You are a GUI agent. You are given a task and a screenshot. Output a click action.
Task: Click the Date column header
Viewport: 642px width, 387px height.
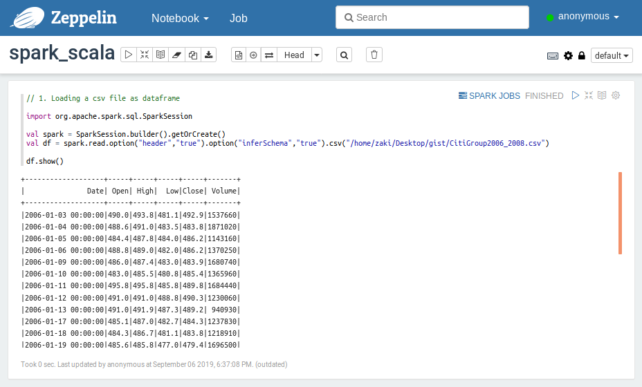tap(95, 191)
